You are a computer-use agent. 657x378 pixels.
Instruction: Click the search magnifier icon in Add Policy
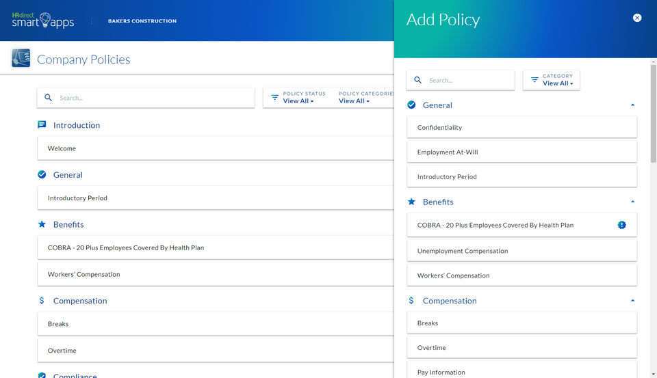coord(418,80)
